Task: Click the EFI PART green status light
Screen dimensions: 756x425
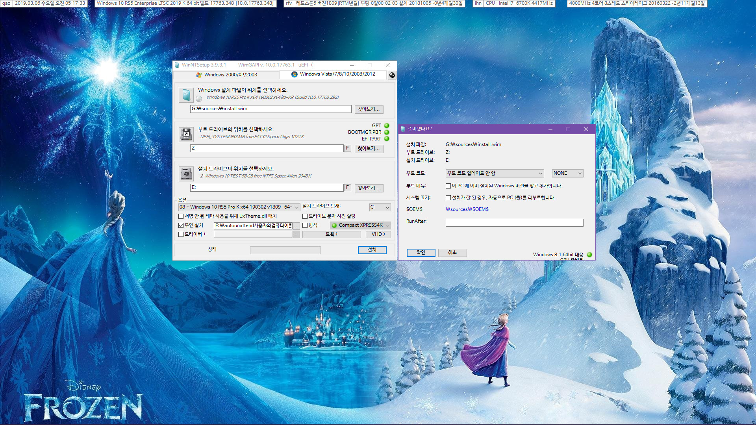Action: [x=387, y=139]
